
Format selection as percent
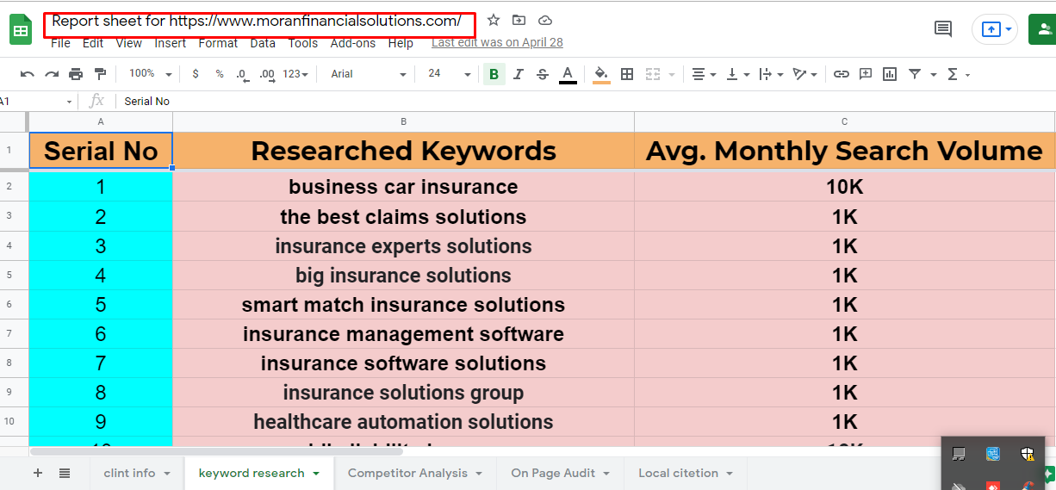pyautogui.click(x=220, y=74)
